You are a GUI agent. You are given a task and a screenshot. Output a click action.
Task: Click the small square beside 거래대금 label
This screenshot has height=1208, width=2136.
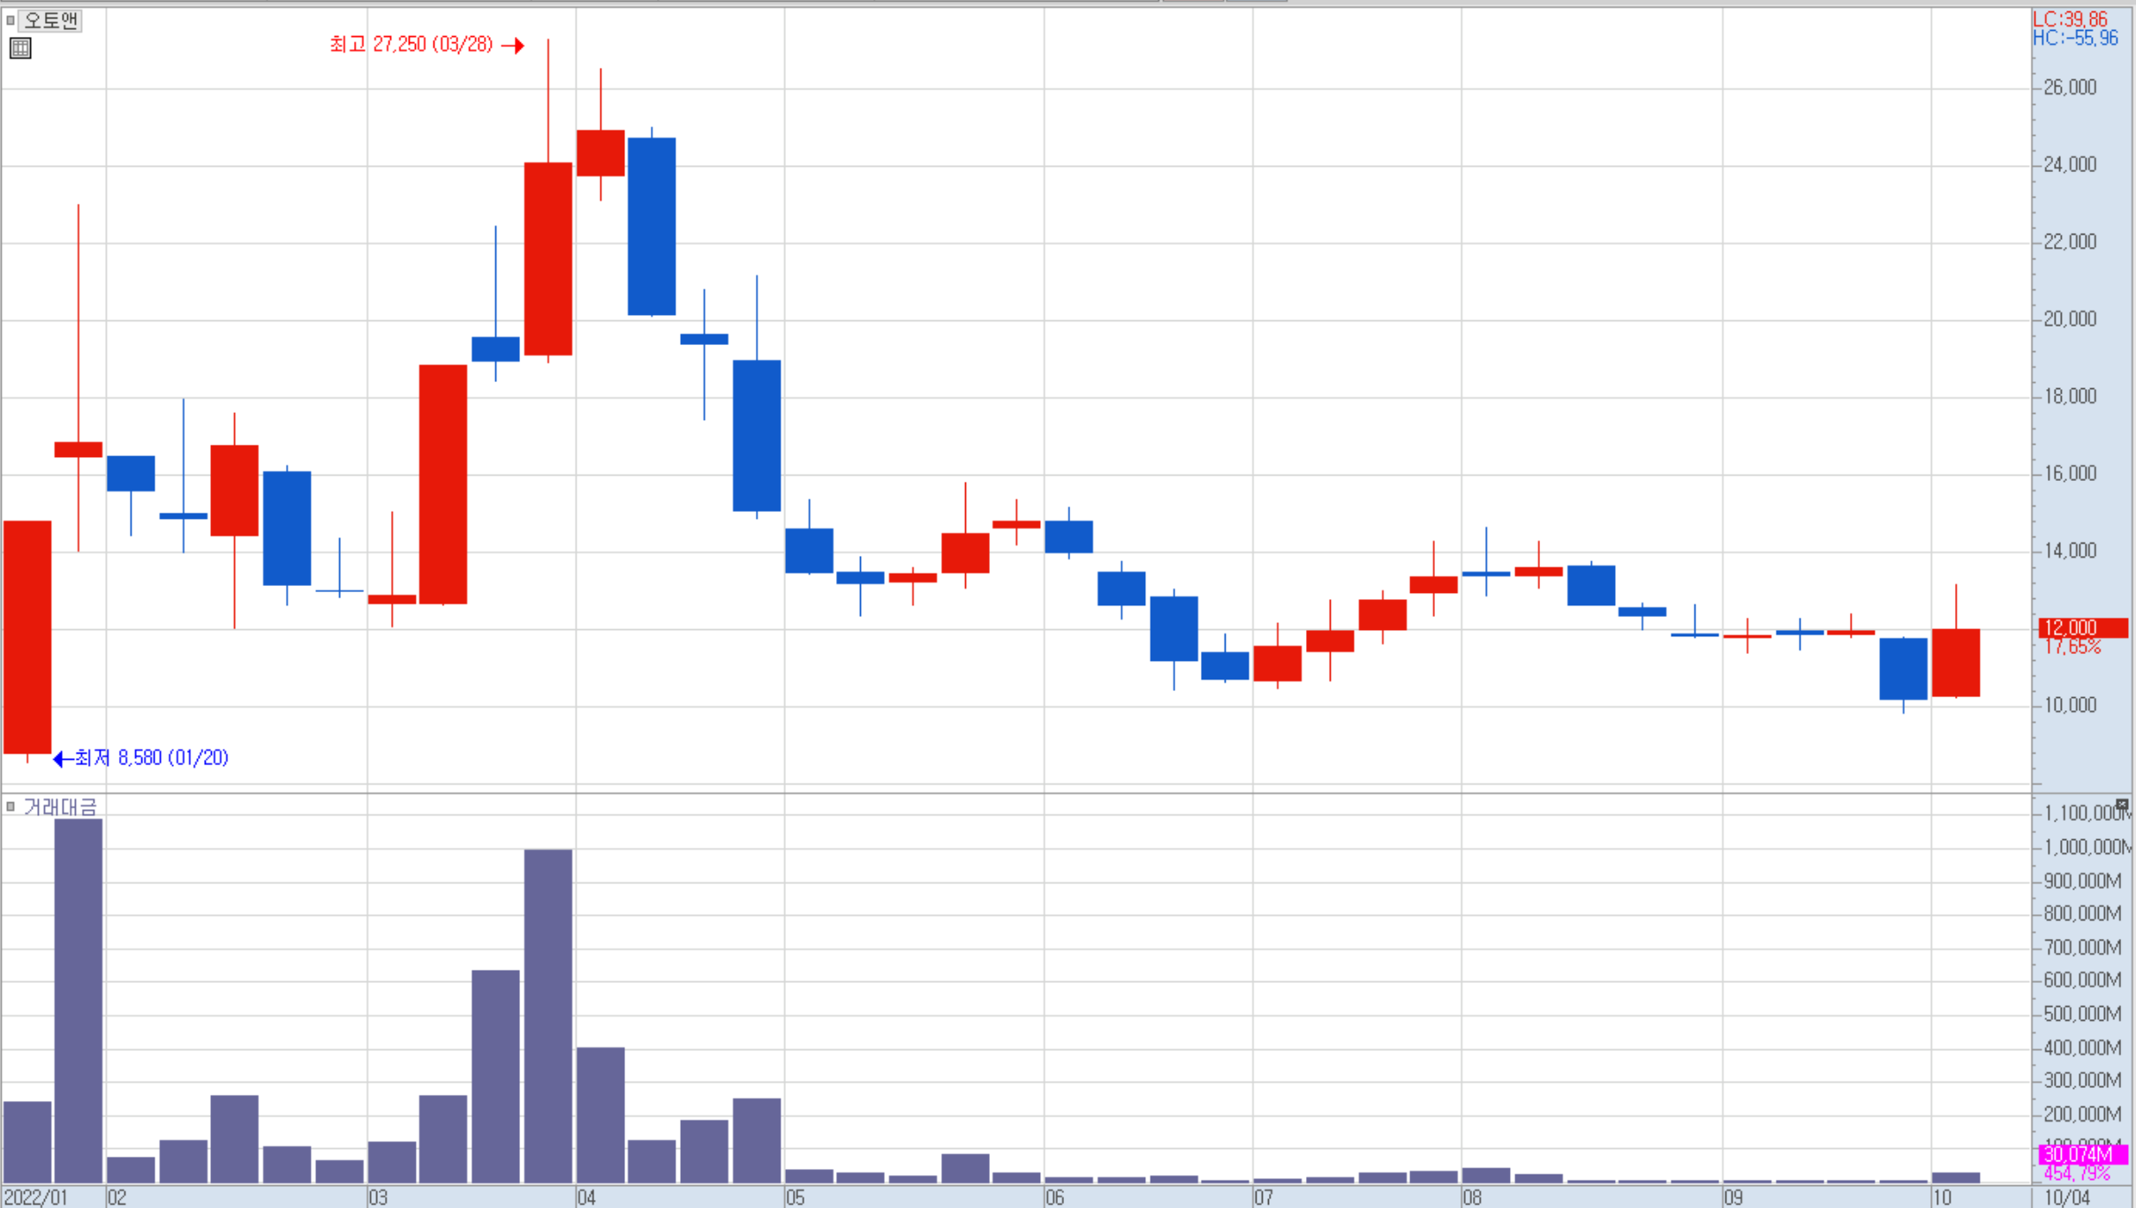pos(10,806)
